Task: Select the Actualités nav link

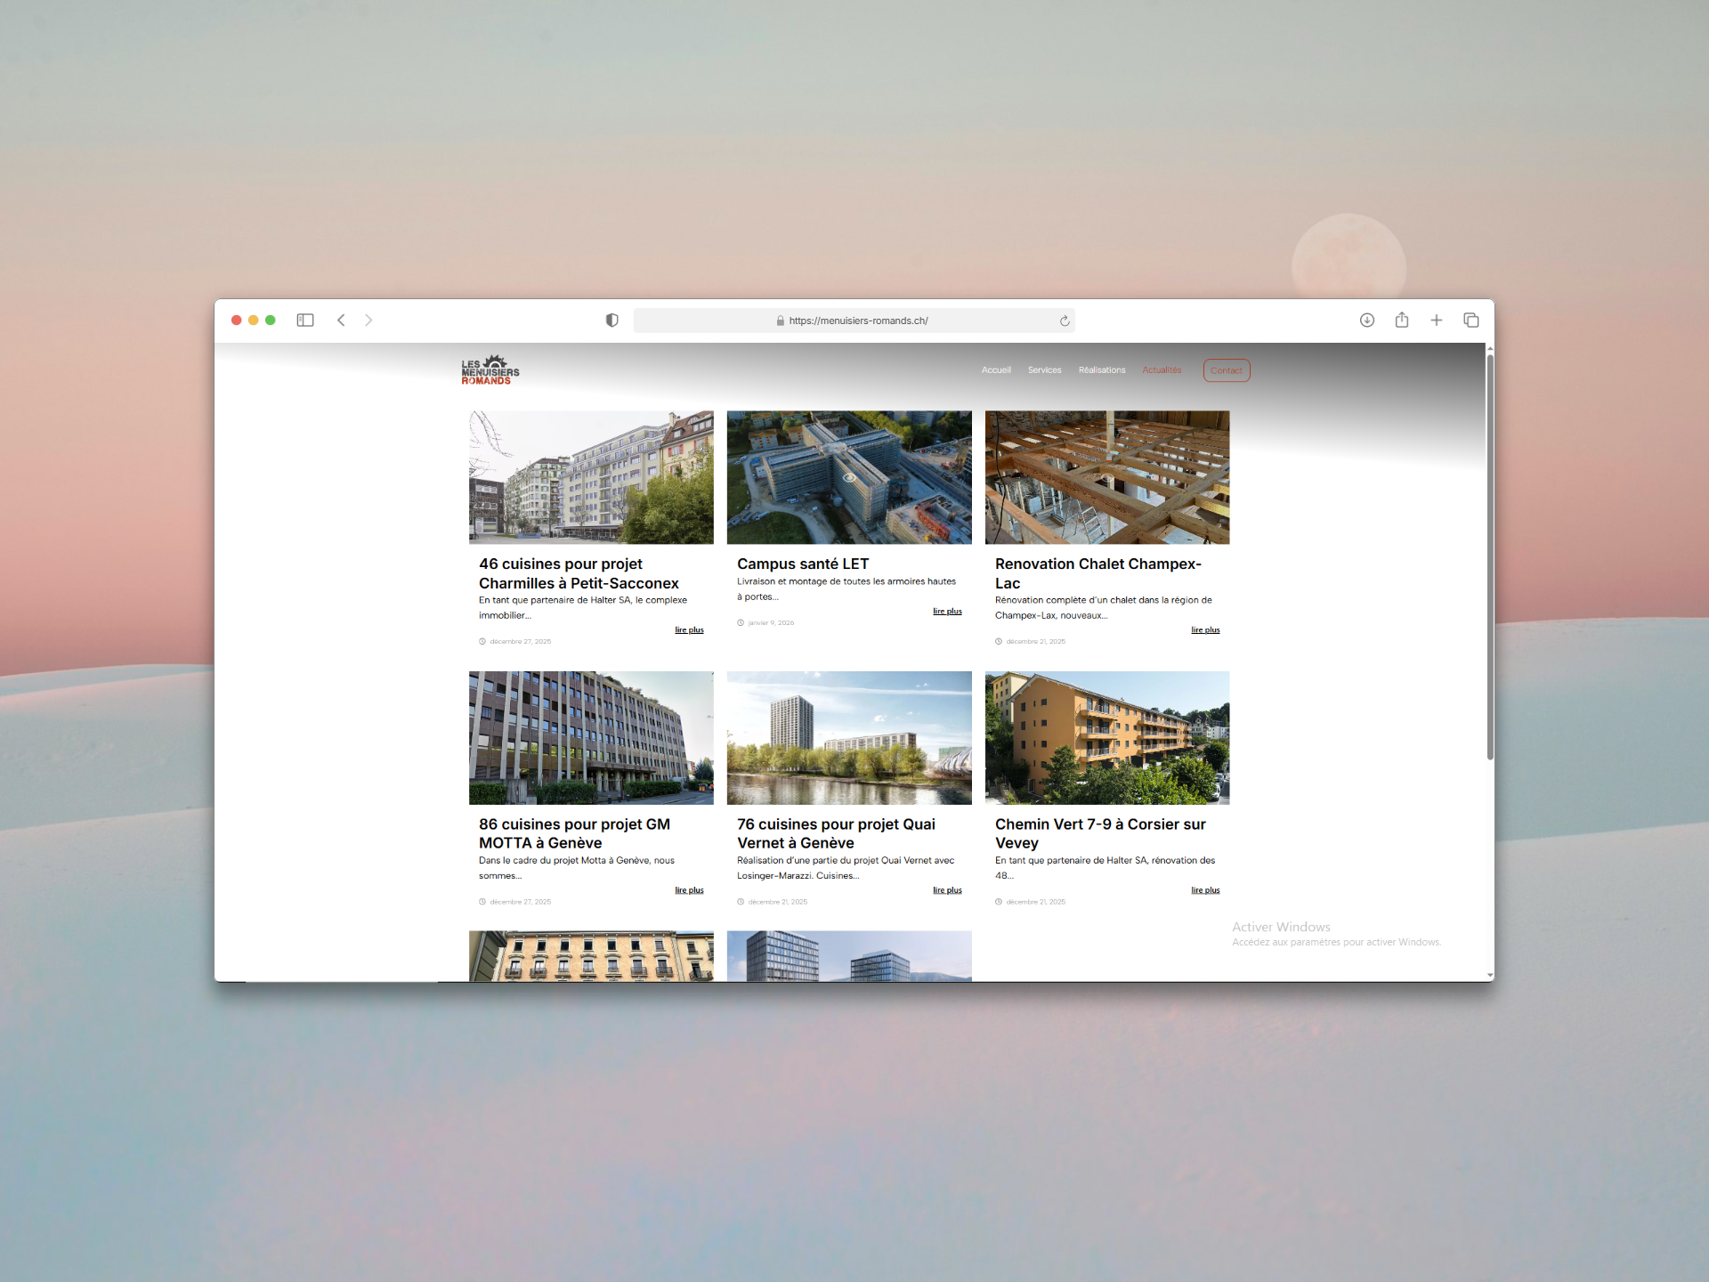Action: point(1162,370)
